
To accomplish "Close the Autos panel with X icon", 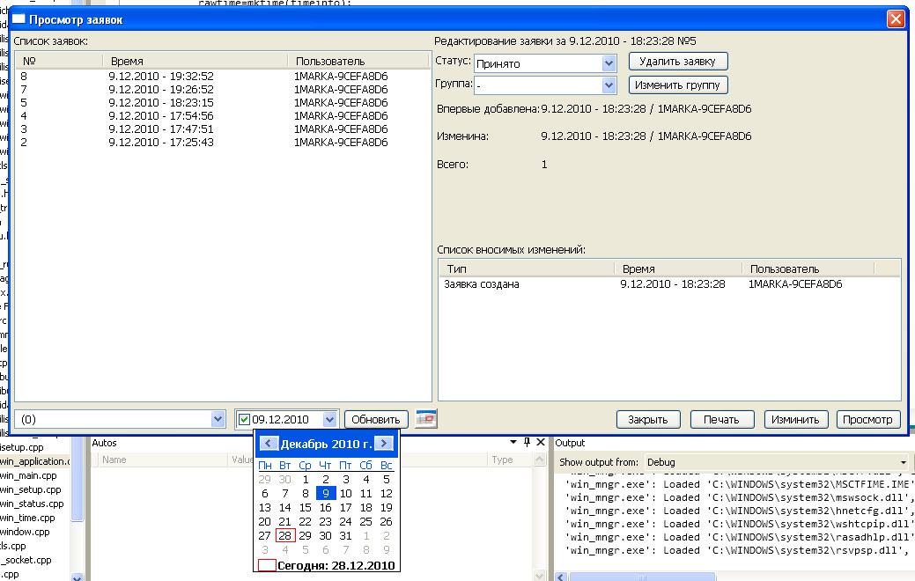I will pyautogui.click(x=541, y=443).
